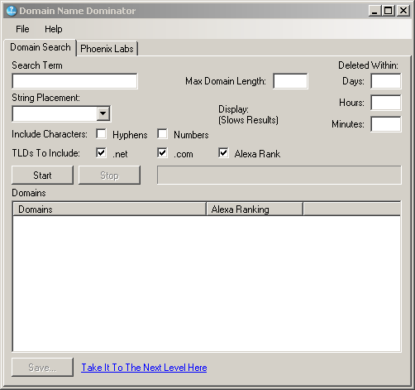Screen dimensions: 415x390
Task: Maximize the Domain Name Dominator window
Action: (389, 11)
